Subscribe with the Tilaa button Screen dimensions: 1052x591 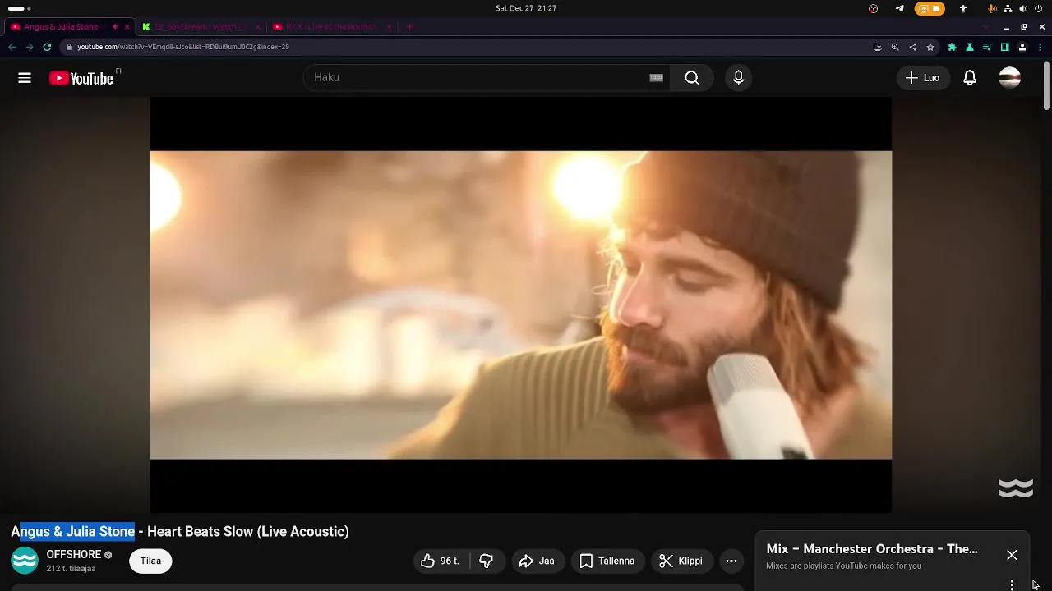click(150, 561)
